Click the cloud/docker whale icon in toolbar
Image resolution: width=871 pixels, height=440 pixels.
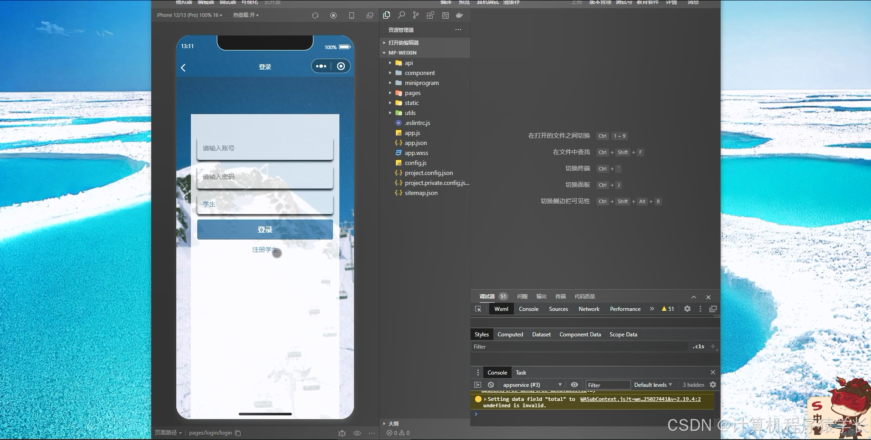pos(460,15)
